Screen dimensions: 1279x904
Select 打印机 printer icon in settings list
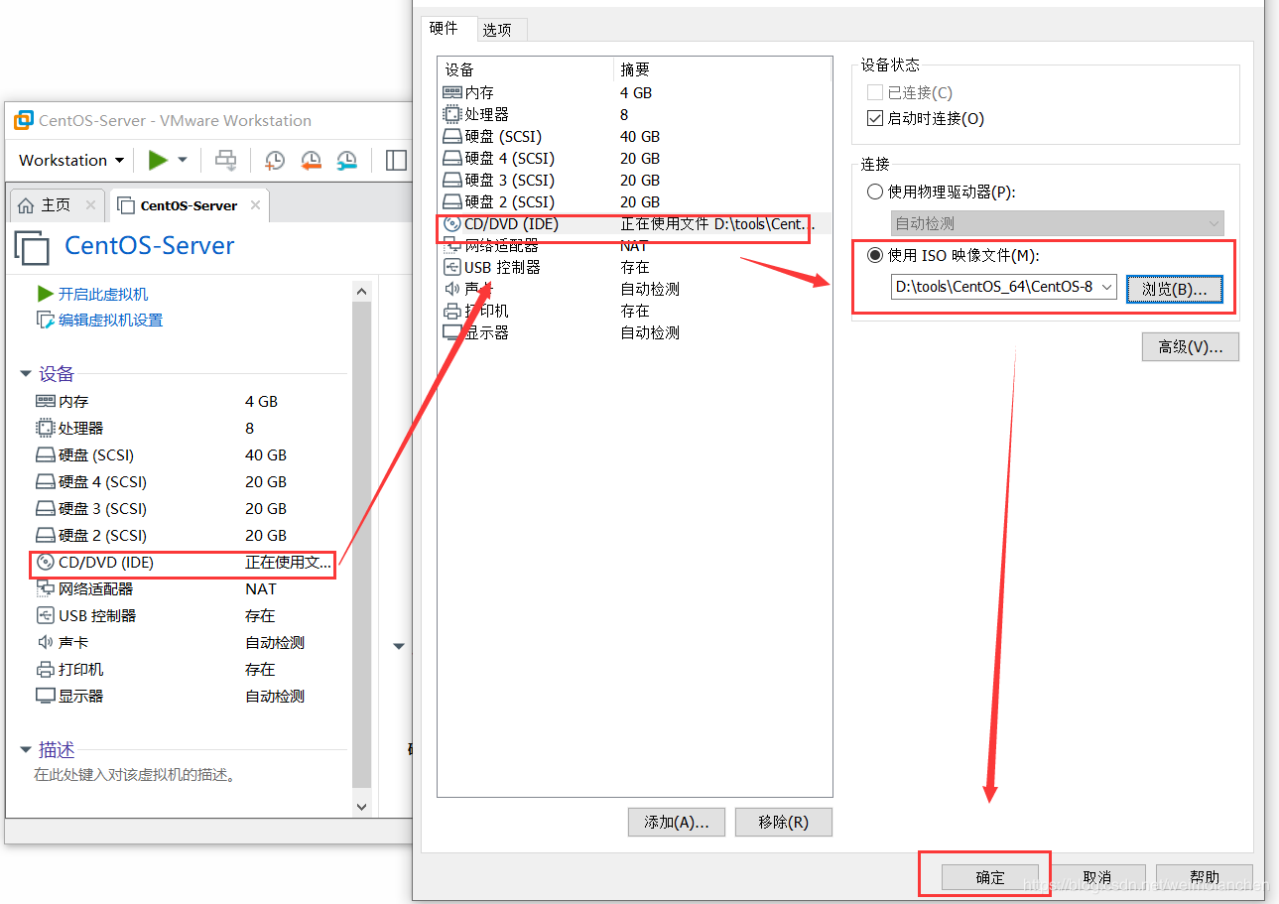[x=452, y=311]
